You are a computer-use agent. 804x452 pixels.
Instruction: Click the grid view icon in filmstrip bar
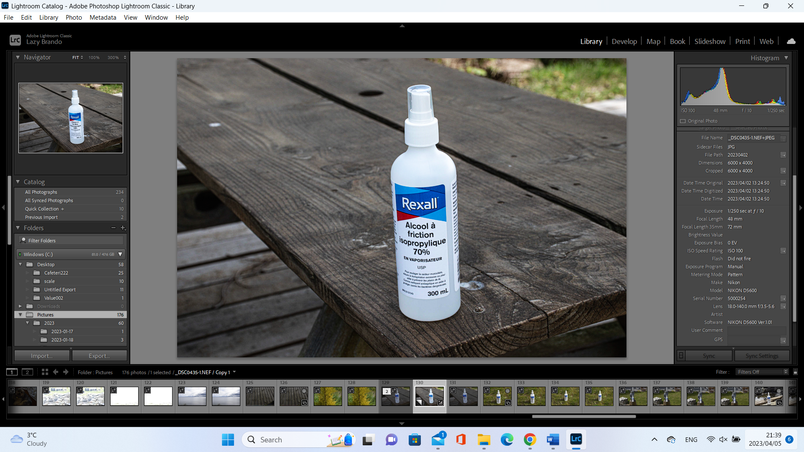click(45, 372)
